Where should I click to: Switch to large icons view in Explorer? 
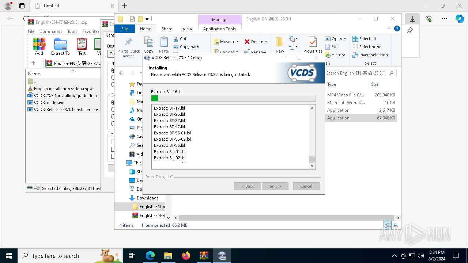(x=395, y=225)
